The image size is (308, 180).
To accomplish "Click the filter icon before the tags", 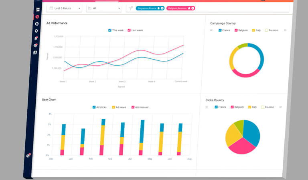I will (131, 8).
